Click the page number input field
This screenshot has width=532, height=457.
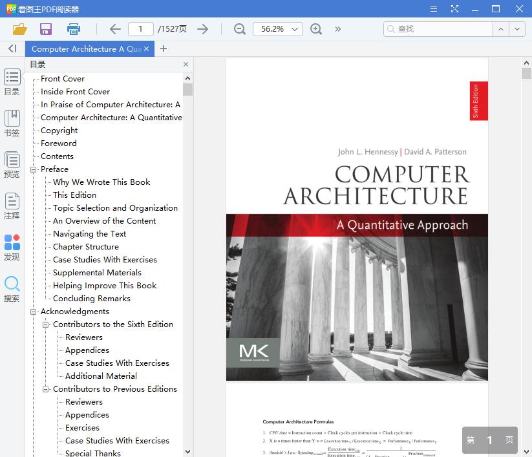(140, 29)
